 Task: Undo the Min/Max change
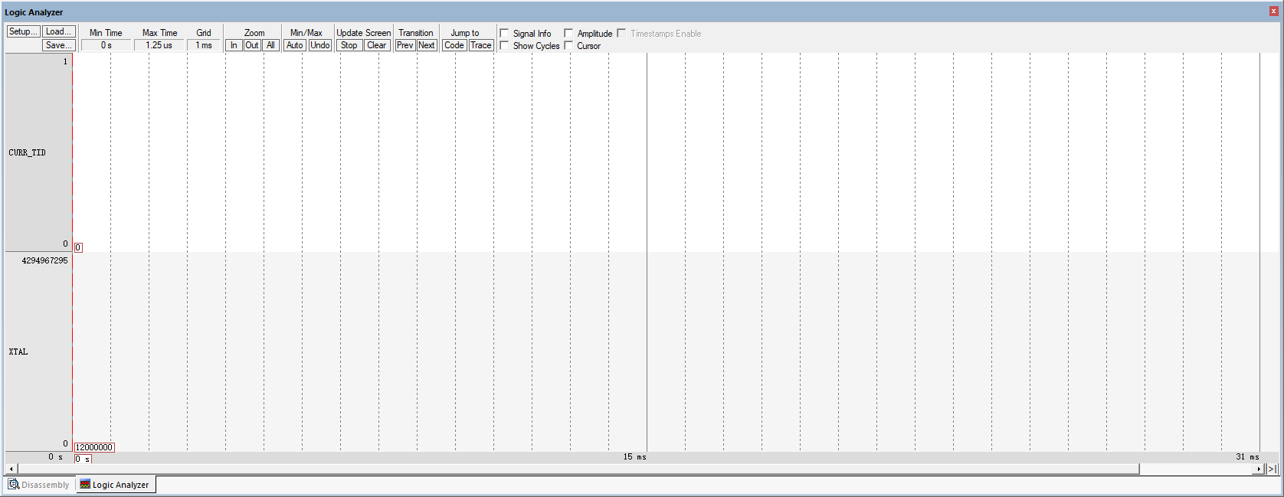point(320,45)
